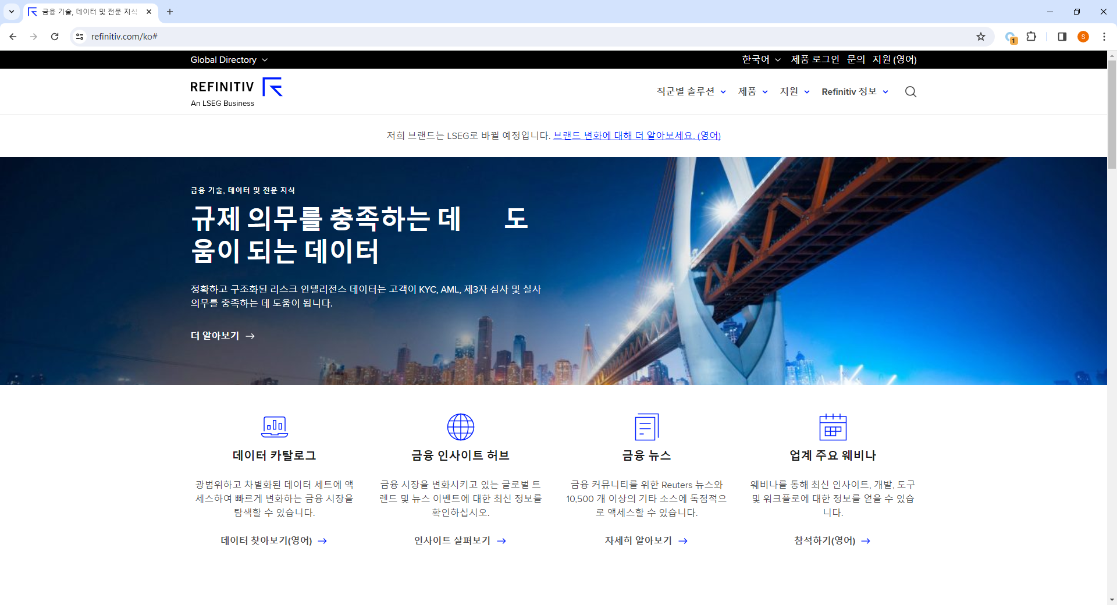Open 문의 in the top bar
The width and height of the screenshot is (1117, 605).
(856, 59)
